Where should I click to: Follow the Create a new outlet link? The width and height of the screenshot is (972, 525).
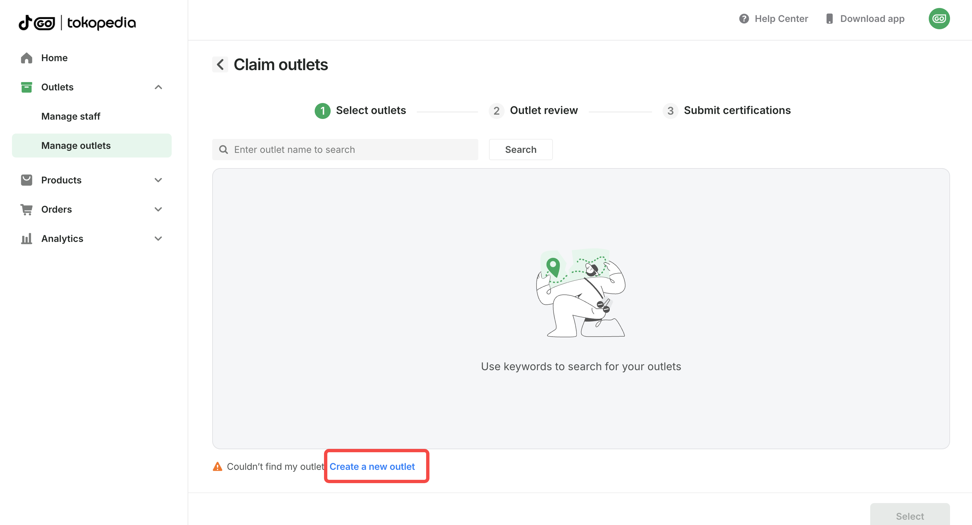click(x=372, y=467)
